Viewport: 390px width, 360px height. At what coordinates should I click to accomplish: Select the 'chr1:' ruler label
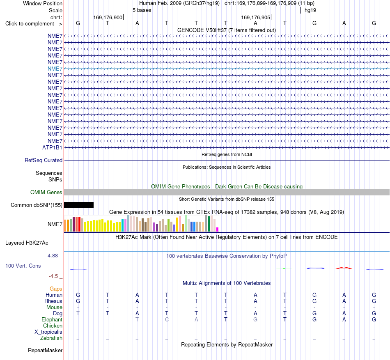pyautogui.click(x=56, y=17)
